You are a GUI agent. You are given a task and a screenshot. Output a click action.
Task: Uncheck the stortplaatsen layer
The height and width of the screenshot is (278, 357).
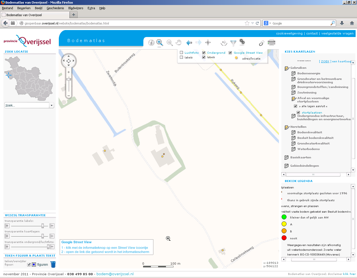(x=298, y=112)
